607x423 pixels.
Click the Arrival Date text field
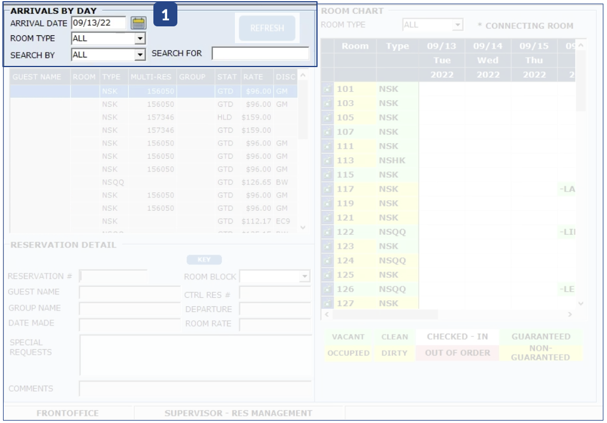click(98, 23)
